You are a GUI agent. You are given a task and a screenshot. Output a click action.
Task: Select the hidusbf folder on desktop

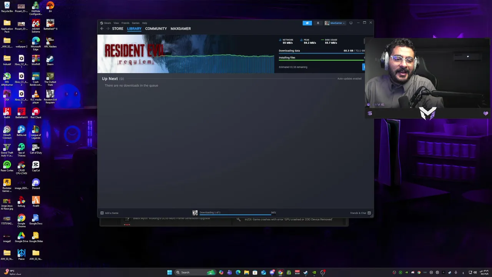pos(7,60)
